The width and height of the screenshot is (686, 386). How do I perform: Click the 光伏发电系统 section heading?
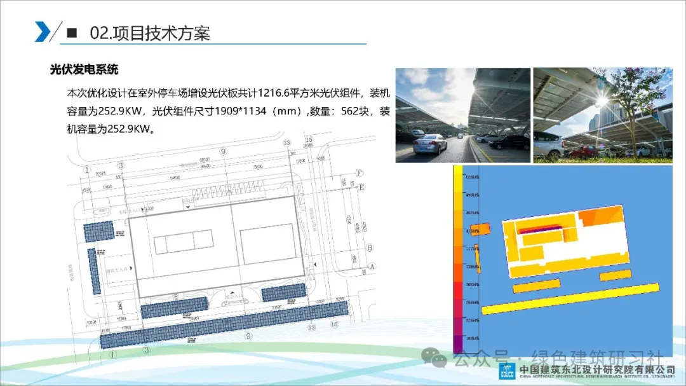coord(84,70)
